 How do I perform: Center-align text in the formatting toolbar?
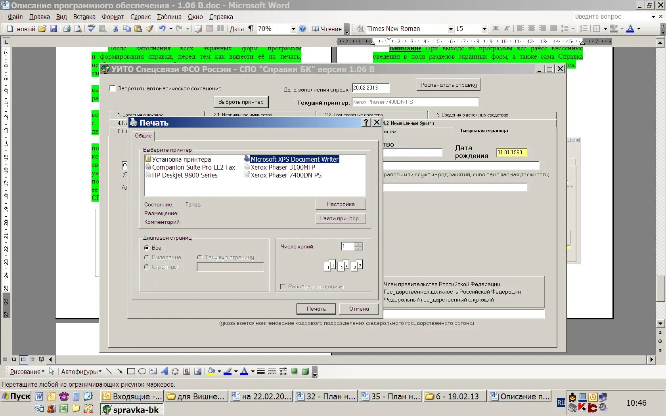(x=532, y=29)
